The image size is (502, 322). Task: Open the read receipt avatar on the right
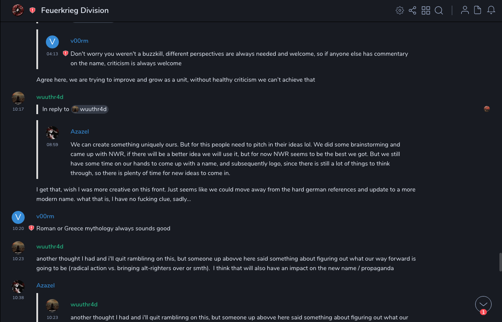[487, 109]
